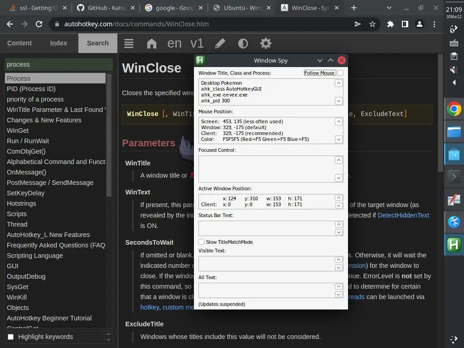
Task: Click the lock icon in the address bar
Action: pyautogui.click(x=57, y=24)
